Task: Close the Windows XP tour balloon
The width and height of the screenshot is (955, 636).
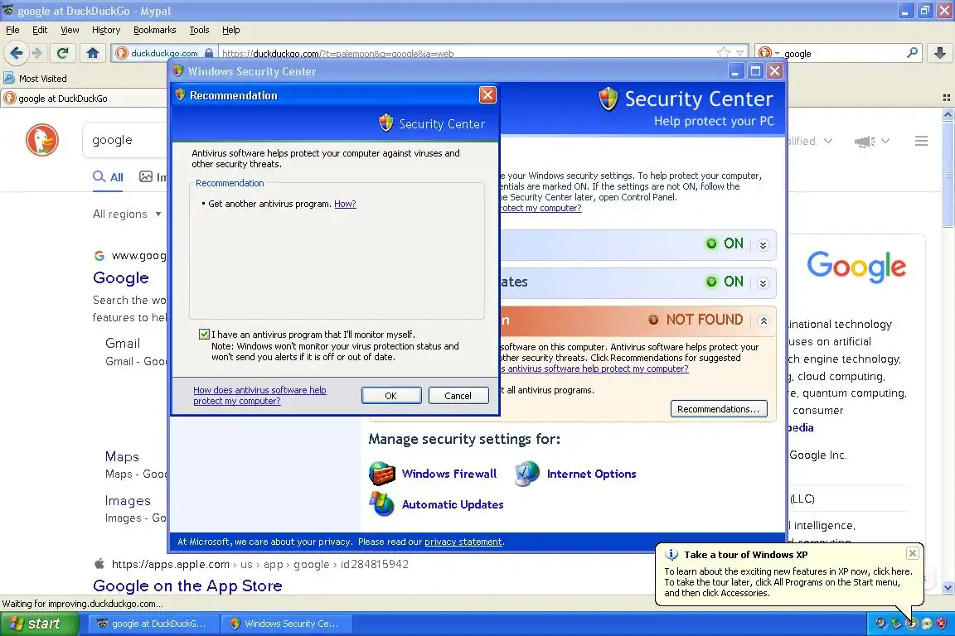Action: tap(912, 553)
